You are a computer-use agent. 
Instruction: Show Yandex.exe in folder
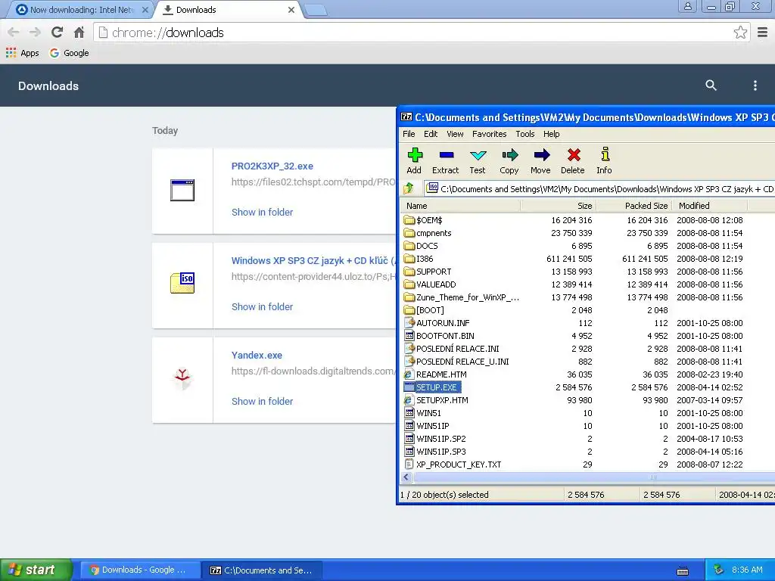(x=262, y=401)
